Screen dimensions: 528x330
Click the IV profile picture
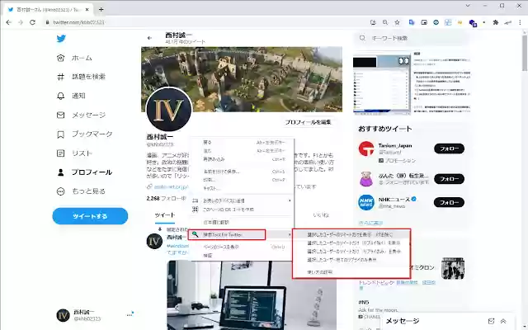tap(169, 110)
